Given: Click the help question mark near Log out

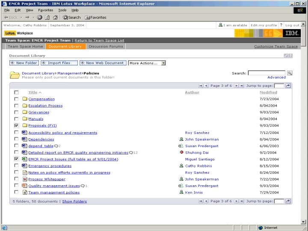Looking at the screenshot, I should point(281,25).
